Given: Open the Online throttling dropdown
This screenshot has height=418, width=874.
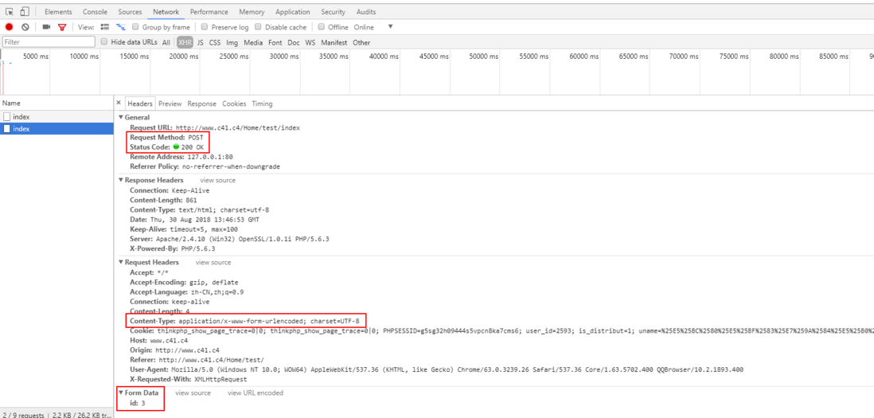Looking at the screenshot, I should click(x=373, y=27).
